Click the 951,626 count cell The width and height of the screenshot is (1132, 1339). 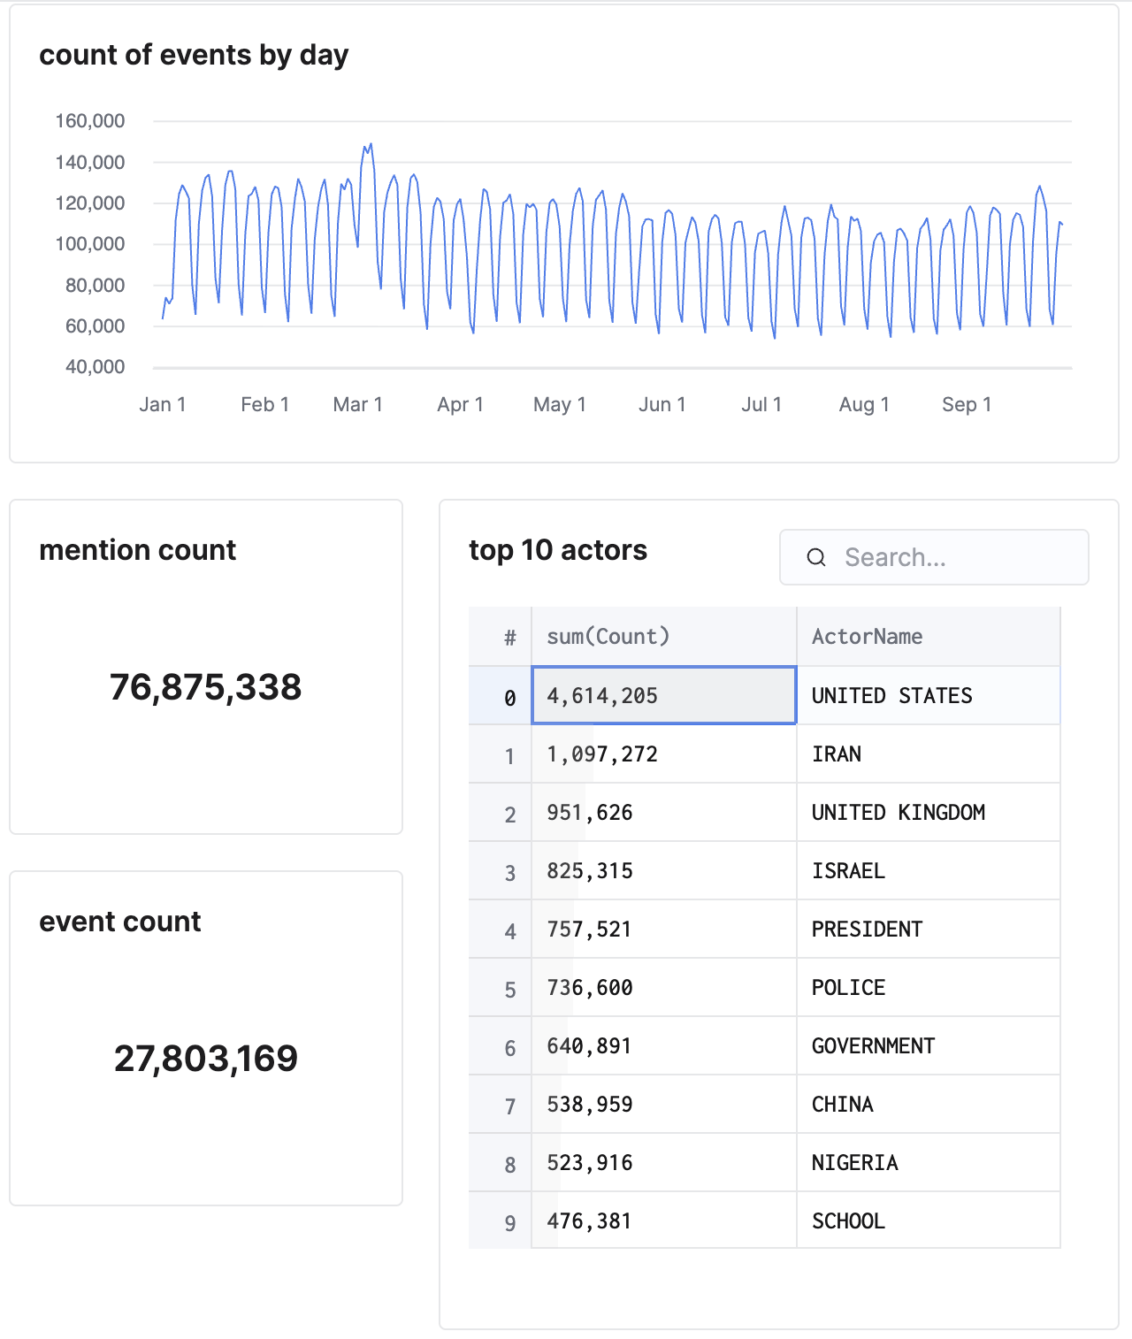(x=664, y=812)
